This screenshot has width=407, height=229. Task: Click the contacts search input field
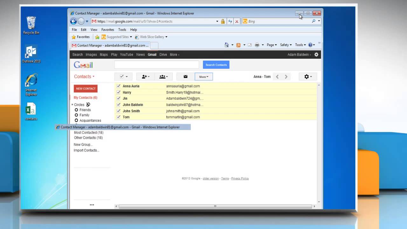point(156,65)
